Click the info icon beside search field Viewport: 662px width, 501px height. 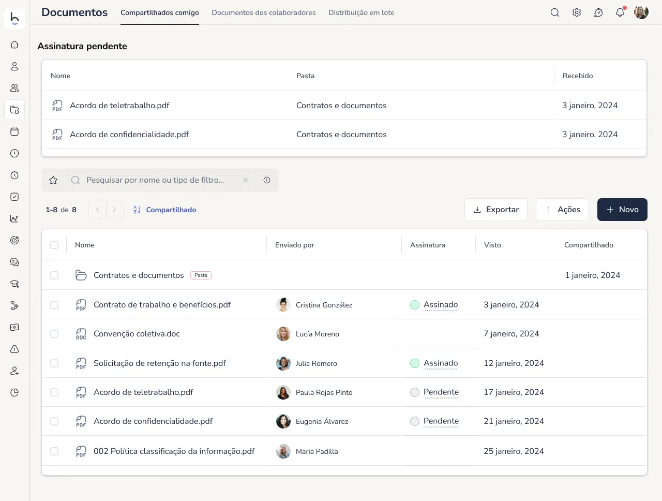click(x=267, y=180)
